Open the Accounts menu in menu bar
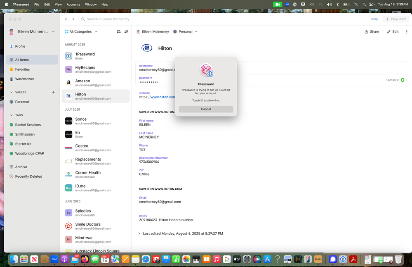 [x=73, y=4]
